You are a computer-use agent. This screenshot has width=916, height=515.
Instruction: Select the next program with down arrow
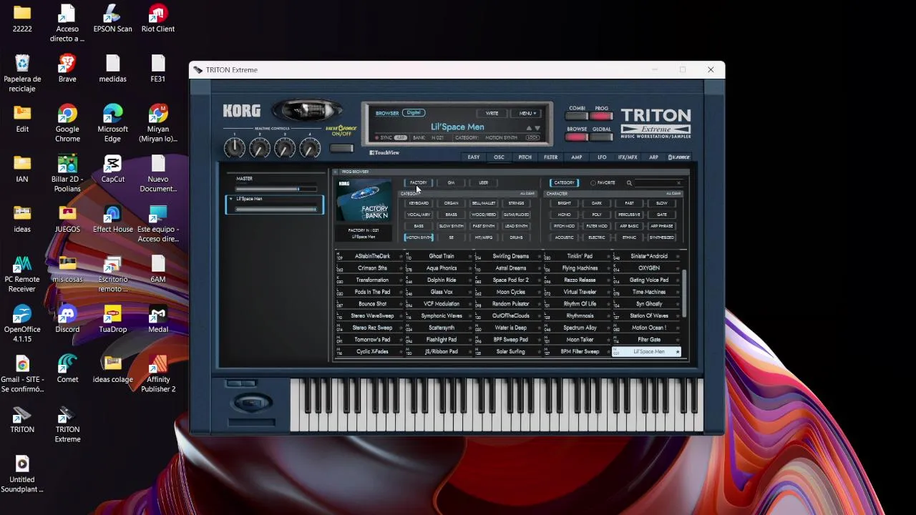537,128
